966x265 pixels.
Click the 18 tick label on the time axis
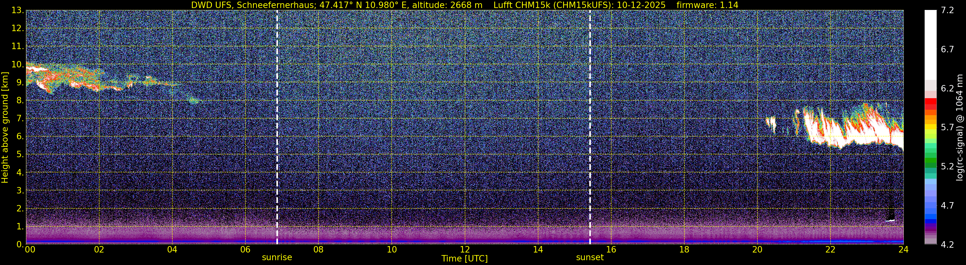684,250
